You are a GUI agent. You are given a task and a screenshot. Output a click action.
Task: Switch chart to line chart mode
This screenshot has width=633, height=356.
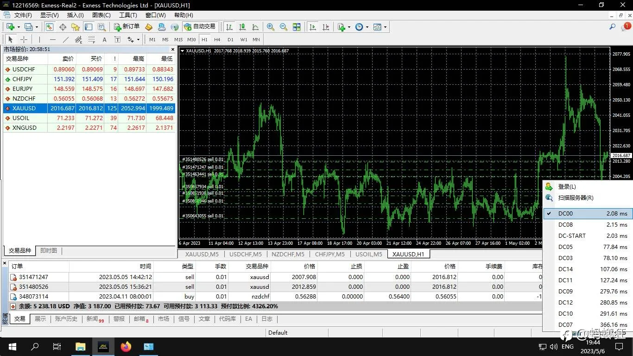[x=255, y=27]
